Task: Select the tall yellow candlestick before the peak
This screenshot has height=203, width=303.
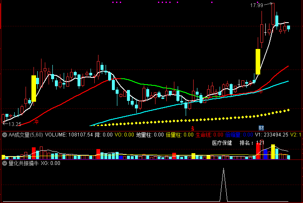Action: (x=258, y=62)
